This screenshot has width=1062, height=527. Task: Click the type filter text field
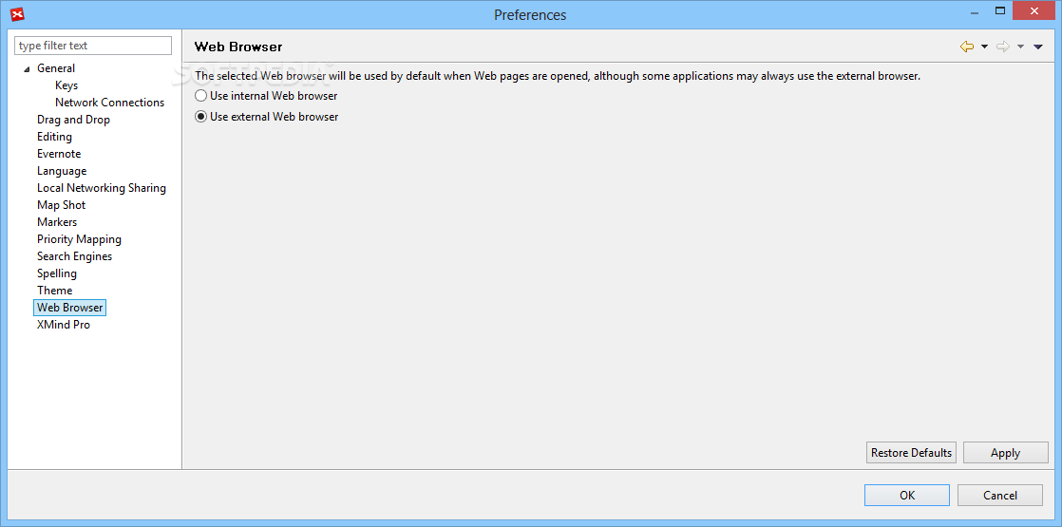click(93, 46)
